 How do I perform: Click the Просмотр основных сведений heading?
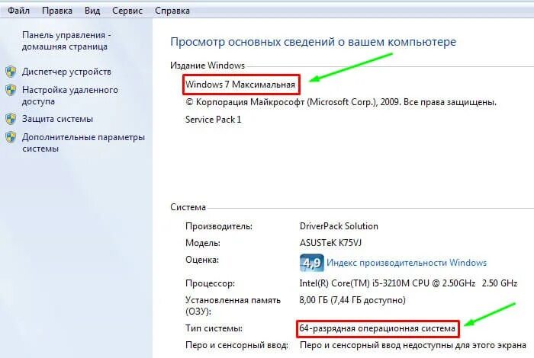[x=313, y=42]
